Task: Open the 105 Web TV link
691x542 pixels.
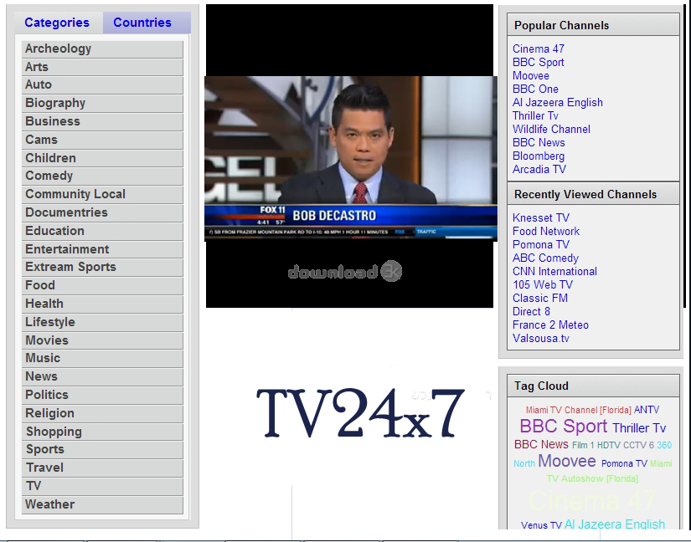Action: point(543,285)
